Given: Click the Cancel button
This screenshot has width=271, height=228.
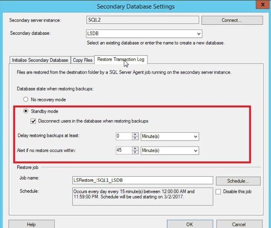Looking at the screenshot, I should (x=239, y=224).
